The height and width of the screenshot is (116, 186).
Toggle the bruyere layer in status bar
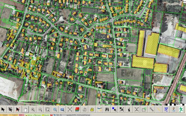tap(46, 115)
